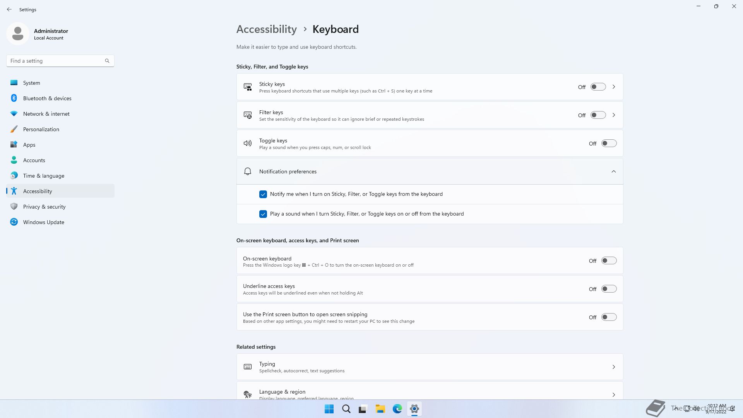The height and width of the screenshot is (418, 743).
Task: Open Microsoft Edge from the taskbar
Action: point(397,409)
